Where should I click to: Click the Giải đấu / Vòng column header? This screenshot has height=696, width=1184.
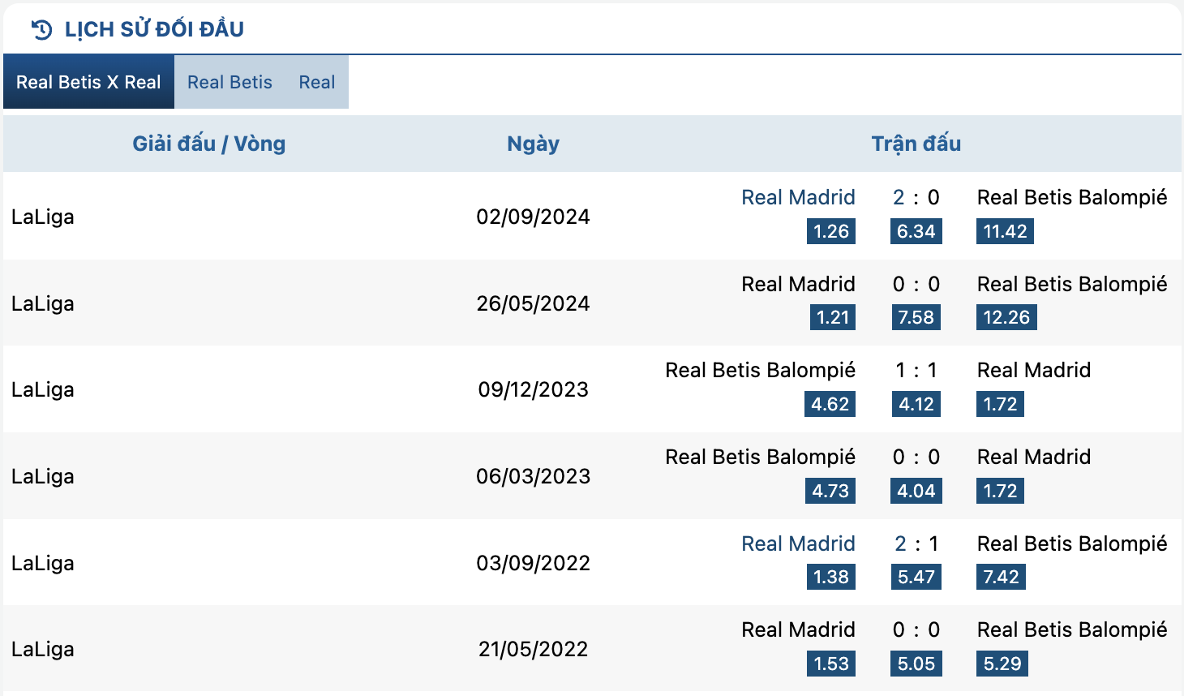[209, 144]
